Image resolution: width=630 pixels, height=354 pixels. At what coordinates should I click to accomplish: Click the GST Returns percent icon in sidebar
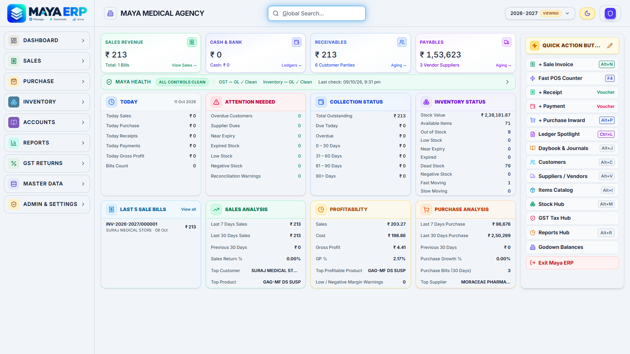coord(14,163)
